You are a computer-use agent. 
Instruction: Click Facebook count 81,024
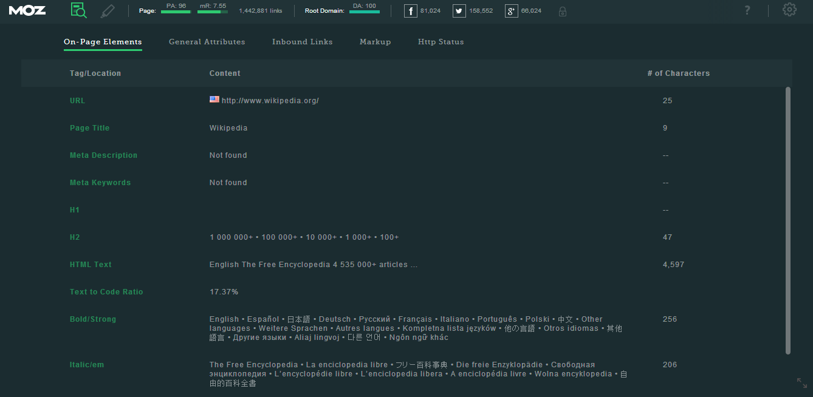[431, 11]
